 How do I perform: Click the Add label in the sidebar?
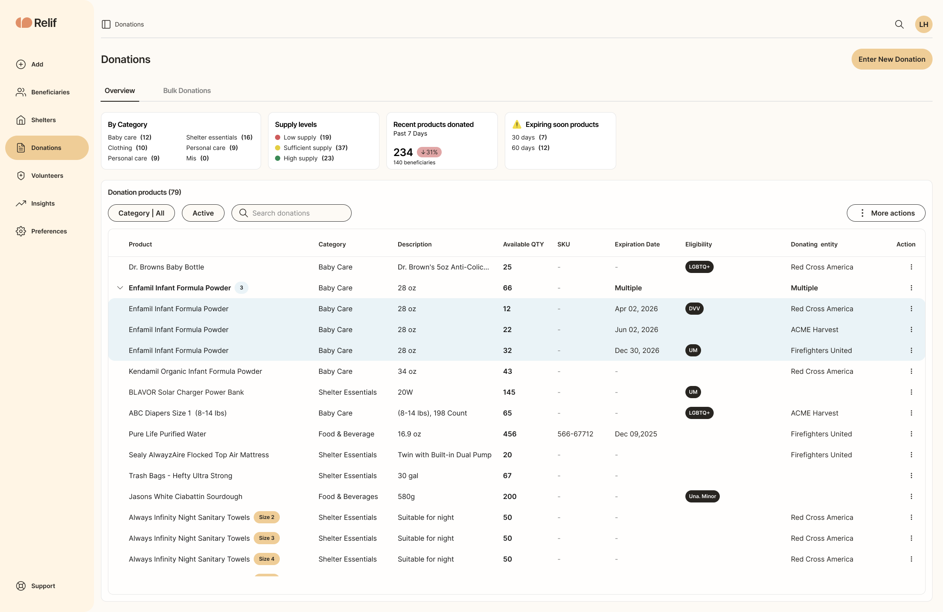[x=37, y=64]
